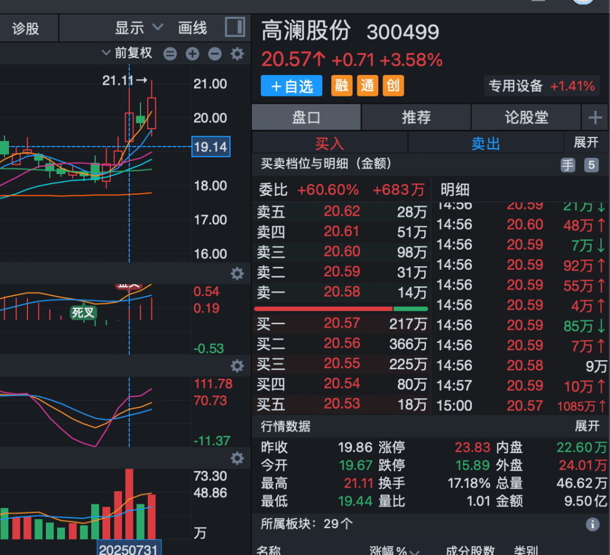610x555 pixels.
Task: Toggle the side panel layout icon
Action: 235,27
